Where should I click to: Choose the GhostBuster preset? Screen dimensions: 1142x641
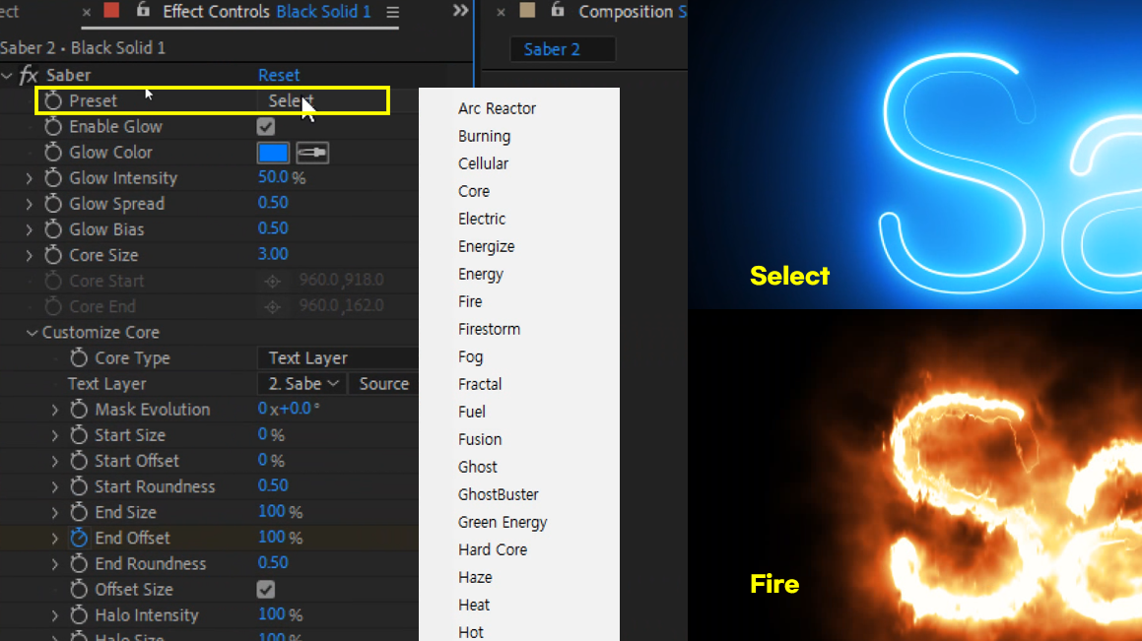(499, 494)
